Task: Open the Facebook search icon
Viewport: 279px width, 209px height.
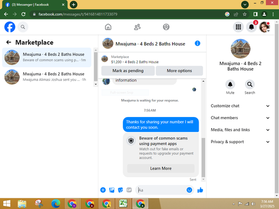Action: coord(23,27)
